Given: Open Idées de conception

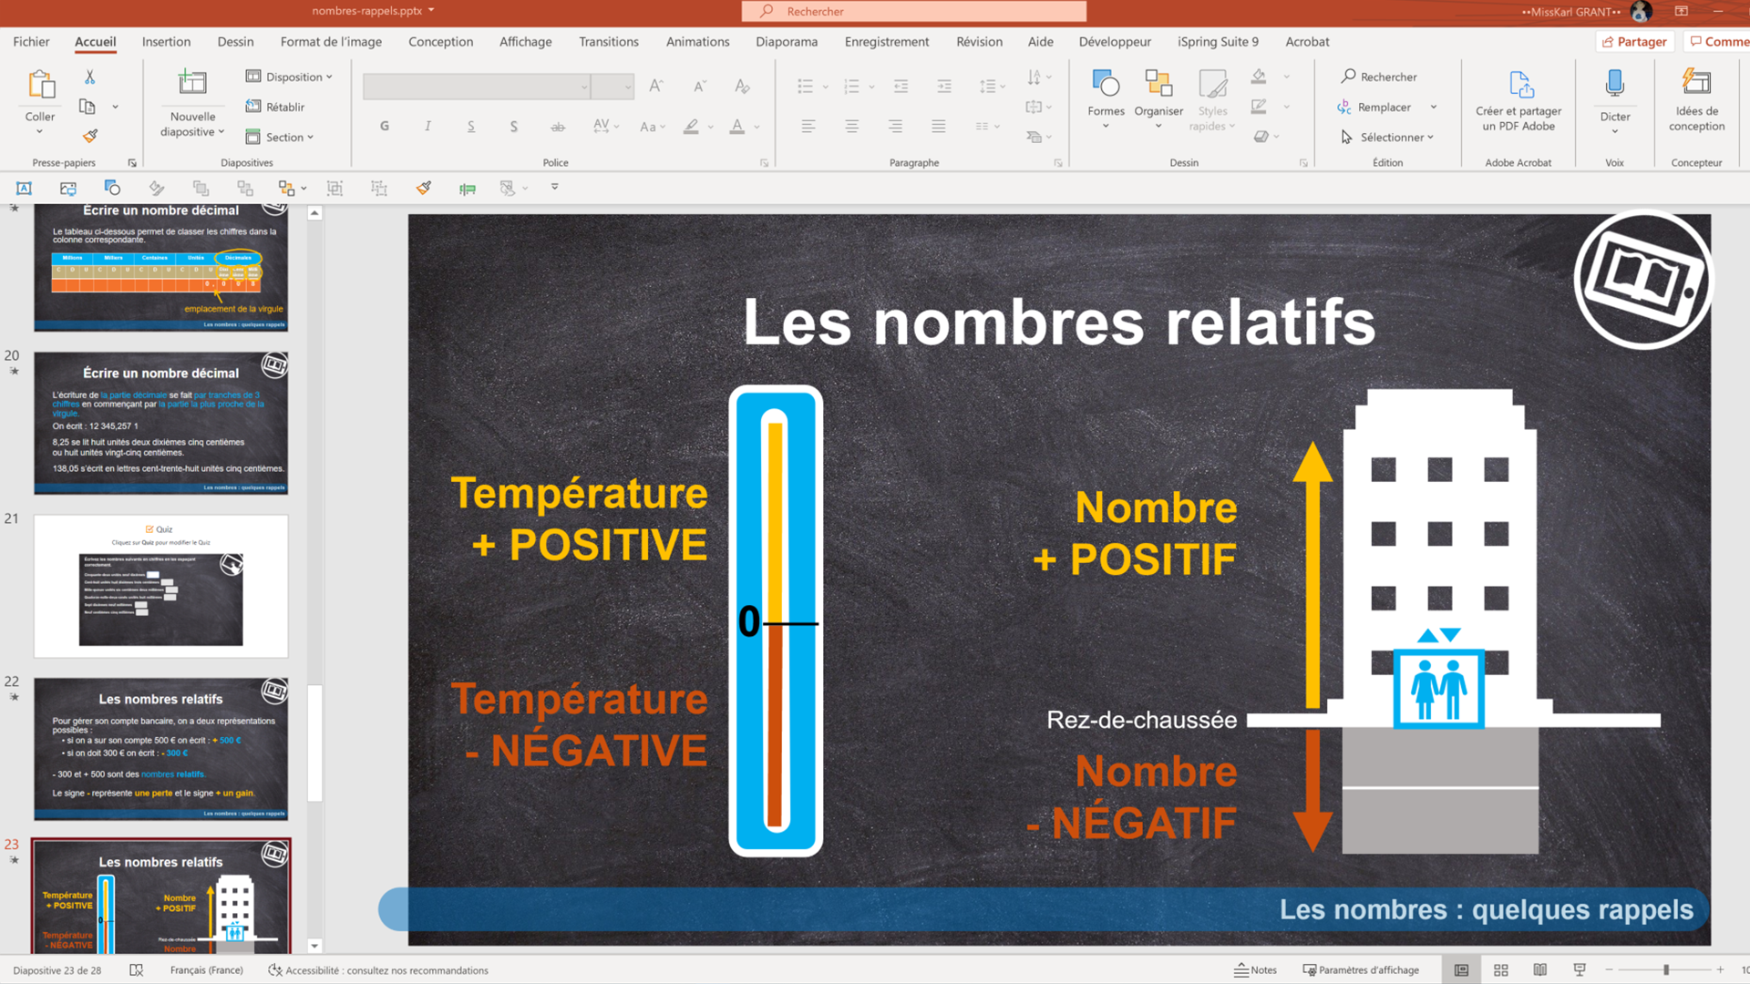Looking at the screenshot, I should click(1696, 100).
